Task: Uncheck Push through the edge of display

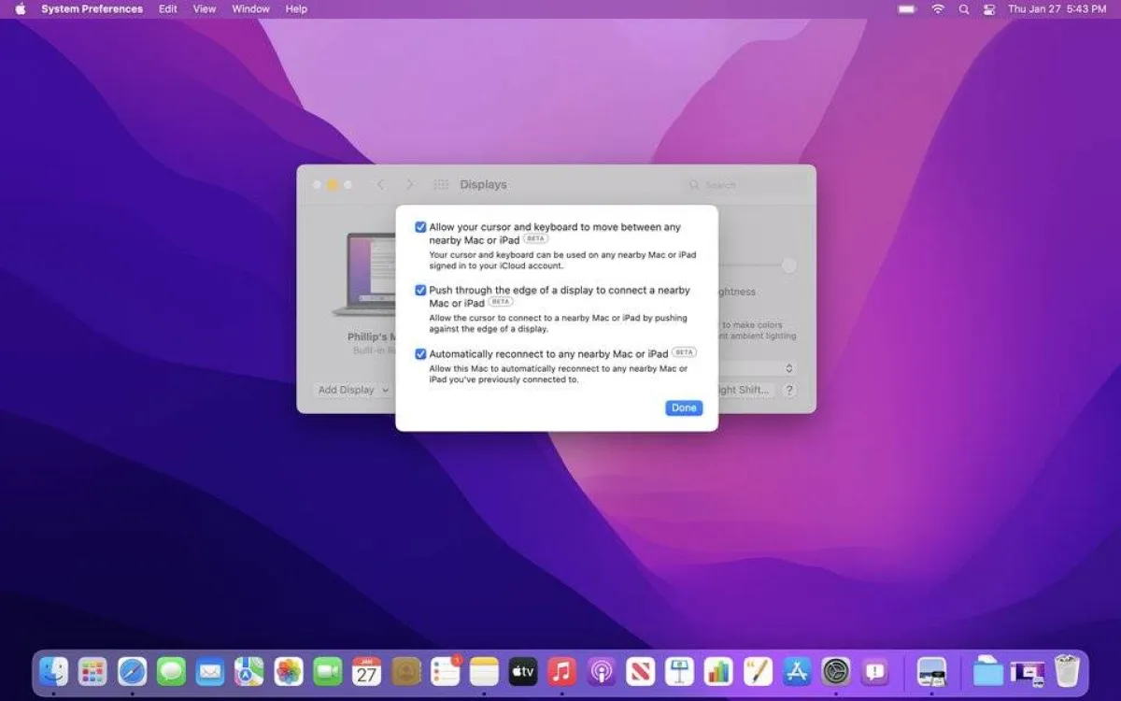Action: point(420,291)
